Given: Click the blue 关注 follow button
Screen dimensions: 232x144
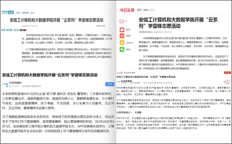Looking at the screenshot, I should click(110, 84).
